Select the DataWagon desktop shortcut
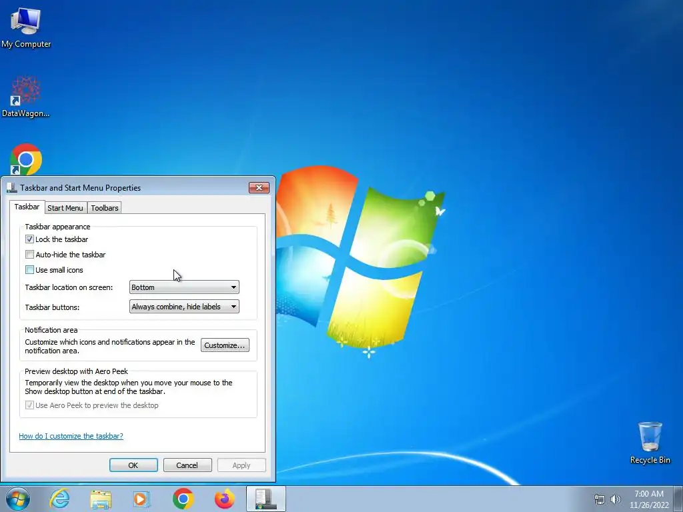The height and width of the screenshot is (512, 683). pyautogui.click(x=26, y=97)
